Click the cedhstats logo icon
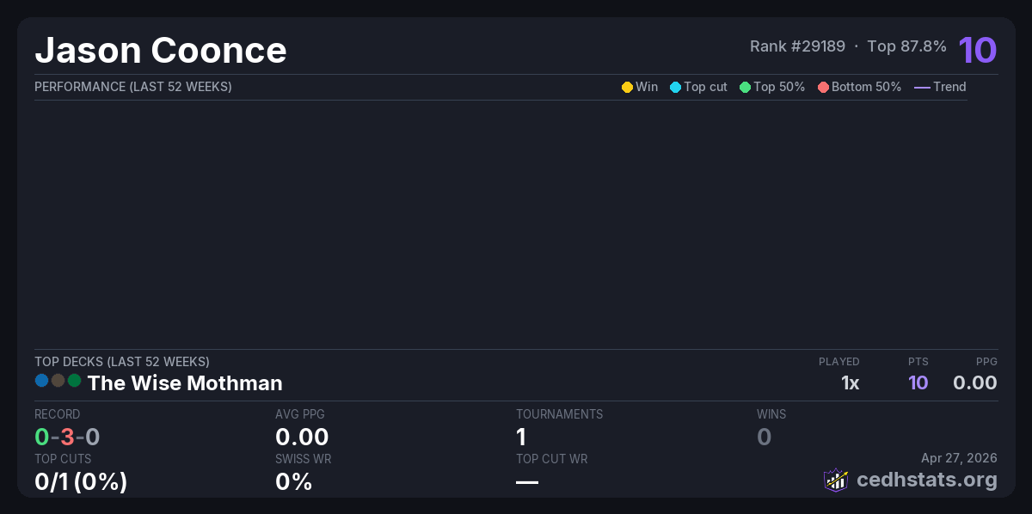The width and height of the screenshot is (1032, 514). 836,480
